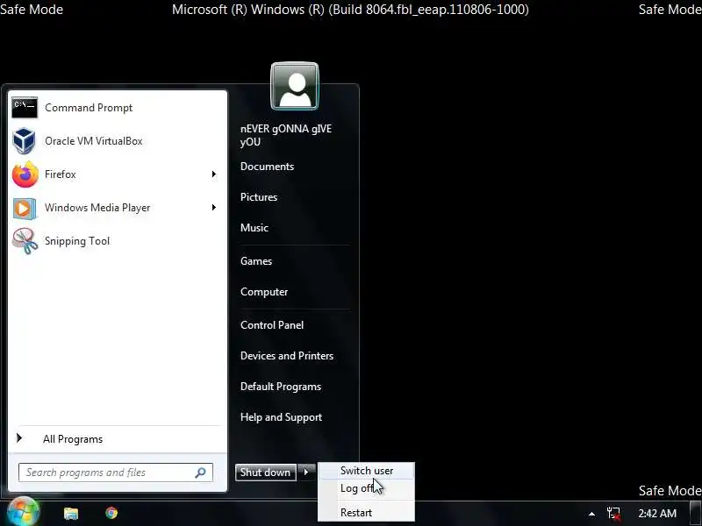This screenshot has height=526, width=702.
Task: Open the Documents folder link
Action: [x=268, y=167]
